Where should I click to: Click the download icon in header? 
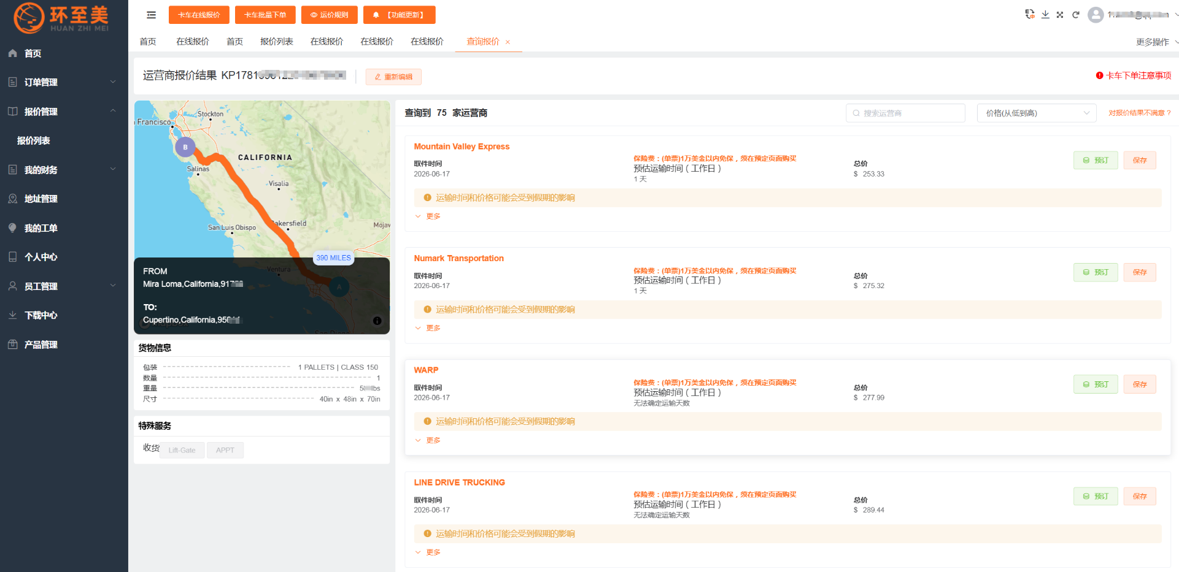[x=1045, y=14]
